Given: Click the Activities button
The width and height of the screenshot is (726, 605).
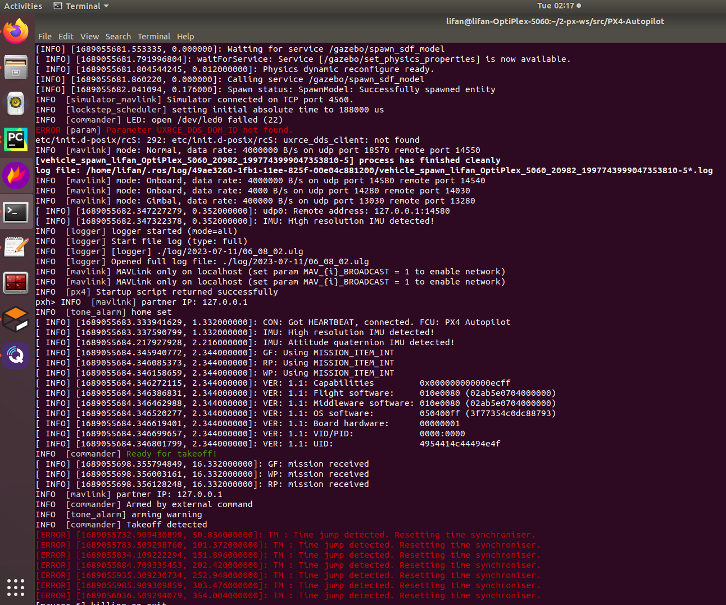Looking at the screenshot, I should point(22,6).
